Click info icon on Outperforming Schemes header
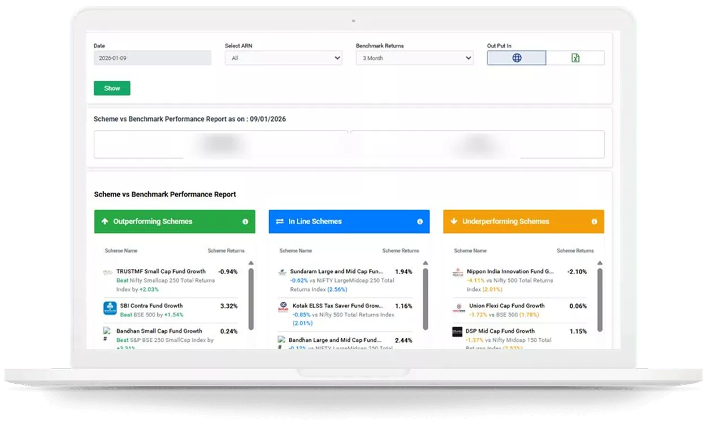The height and width of the screenshot is (434, 707). [245, 222]
